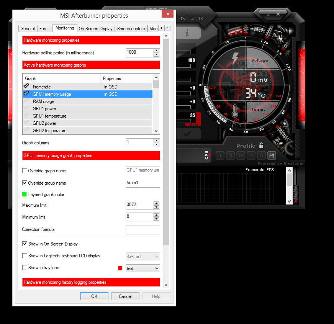
Task: Enable GPU2 power graph checkmark
Action: (x=26, y=122)
